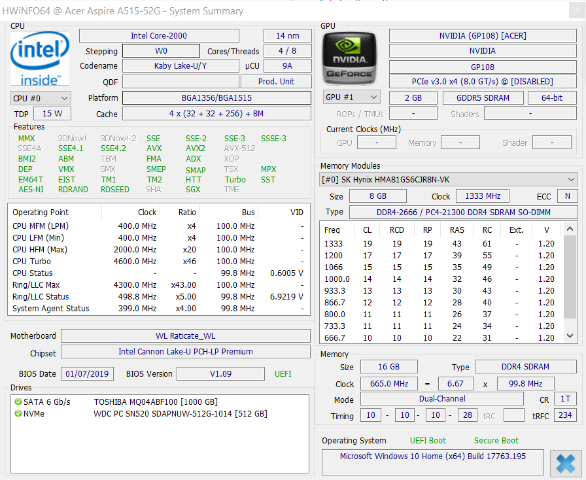Image resolution: width=586 pixels, height=480 pixels.
Task: Click the AVX2 feature label
Action: click(196, 148)
